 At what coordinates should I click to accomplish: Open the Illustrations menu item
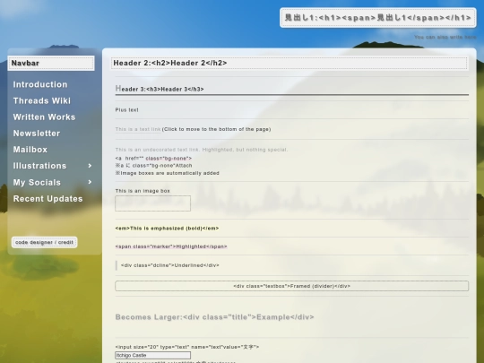[x=39, y=166]
